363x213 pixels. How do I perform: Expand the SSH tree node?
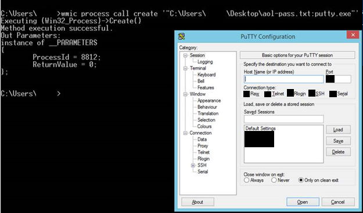(x=193, y=165)
